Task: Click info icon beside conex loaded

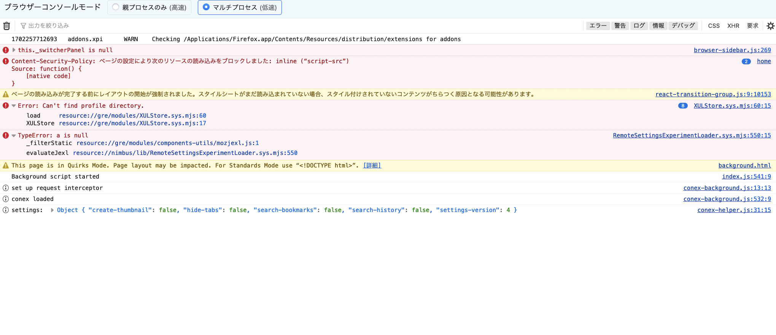Action: coord(6,199)
